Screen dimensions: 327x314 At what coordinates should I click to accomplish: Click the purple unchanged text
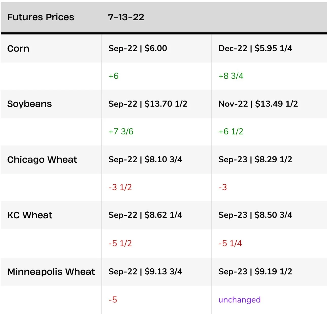coord(239,300)
